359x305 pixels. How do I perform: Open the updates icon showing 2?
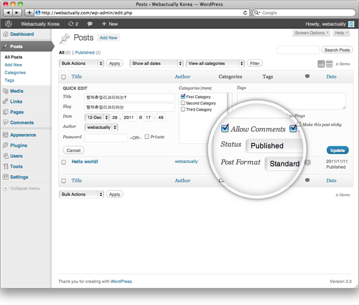(x=73, y=24)
